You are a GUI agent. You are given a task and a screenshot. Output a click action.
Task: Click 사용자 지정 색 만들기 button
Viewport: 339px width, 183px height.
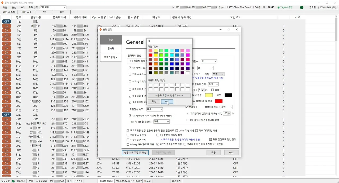(169, 95)
